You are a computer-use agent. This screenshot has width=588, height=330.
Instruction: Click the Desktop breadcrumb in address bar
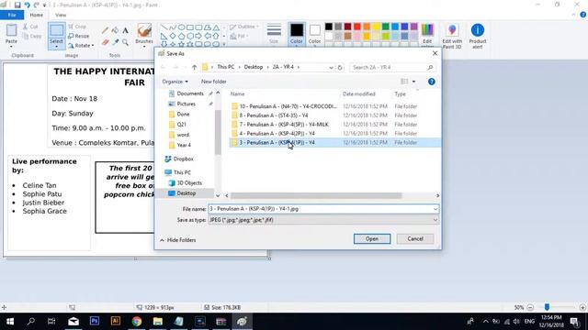coord(254,67)
